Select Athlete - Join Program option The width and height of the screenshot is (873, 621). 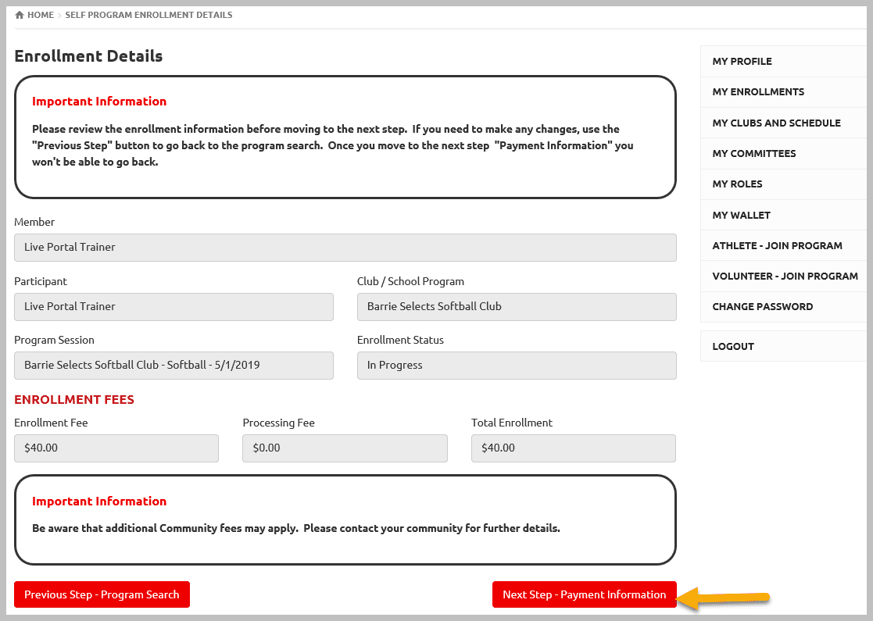[x=777, y=245]
